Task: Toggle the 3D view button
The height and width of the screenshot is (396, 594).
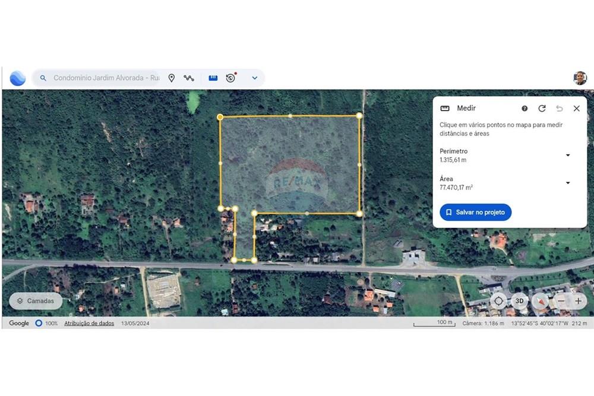Action: [519, 301]
